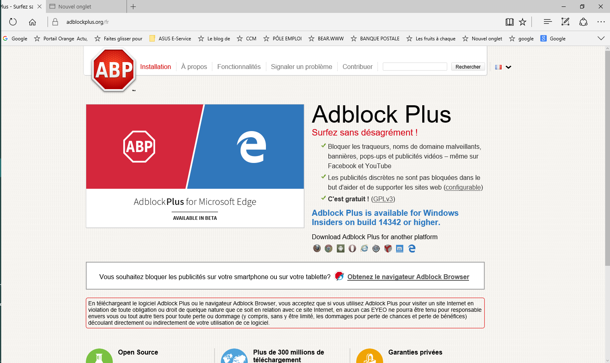This screenshot has width=610, height=363.
Task: Open BANQUE POSTALE favorite
Action: coord(375,39)
